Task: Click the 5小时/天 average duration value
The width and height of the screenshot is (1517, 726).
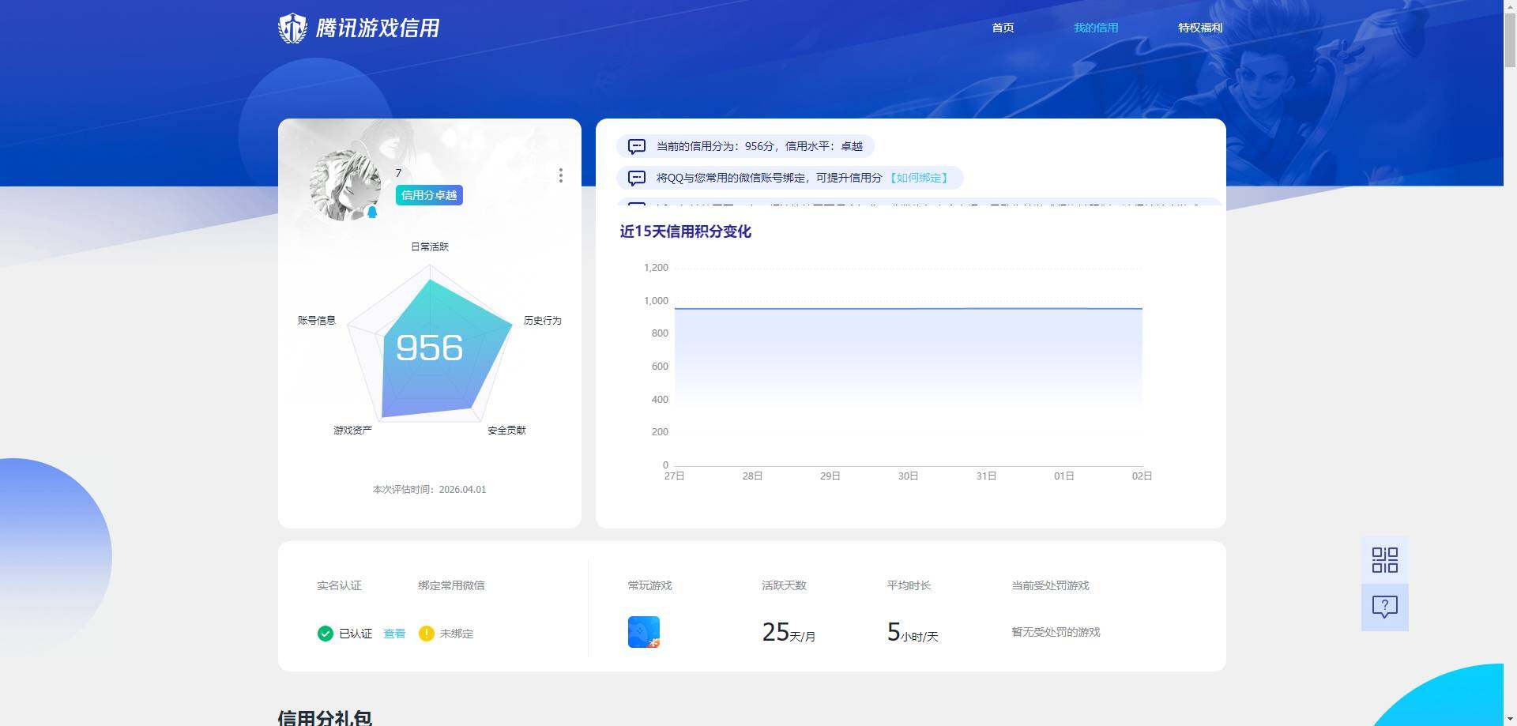Action: pos(913,632)
